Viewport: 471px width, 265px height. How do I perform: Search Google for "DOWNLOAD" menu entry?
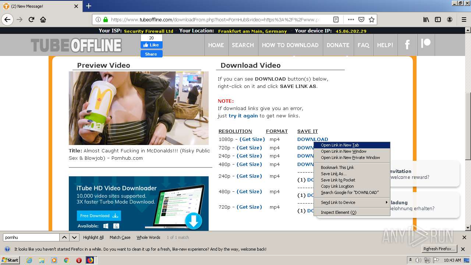point(352,192)
